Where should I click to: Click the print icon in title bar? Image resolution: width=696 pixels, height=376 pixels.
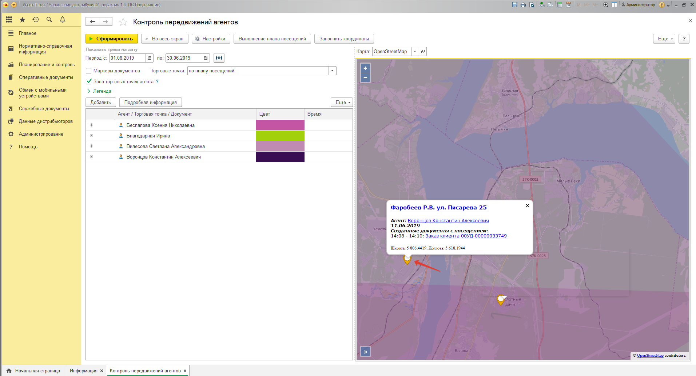pyautogui.click(x=523, y=5)
